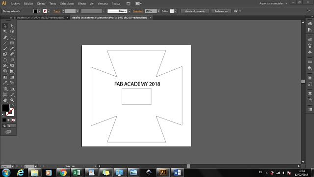Select the Rotate tool
314x177 pixels.
pyautogui.click(x=5, y=60)
